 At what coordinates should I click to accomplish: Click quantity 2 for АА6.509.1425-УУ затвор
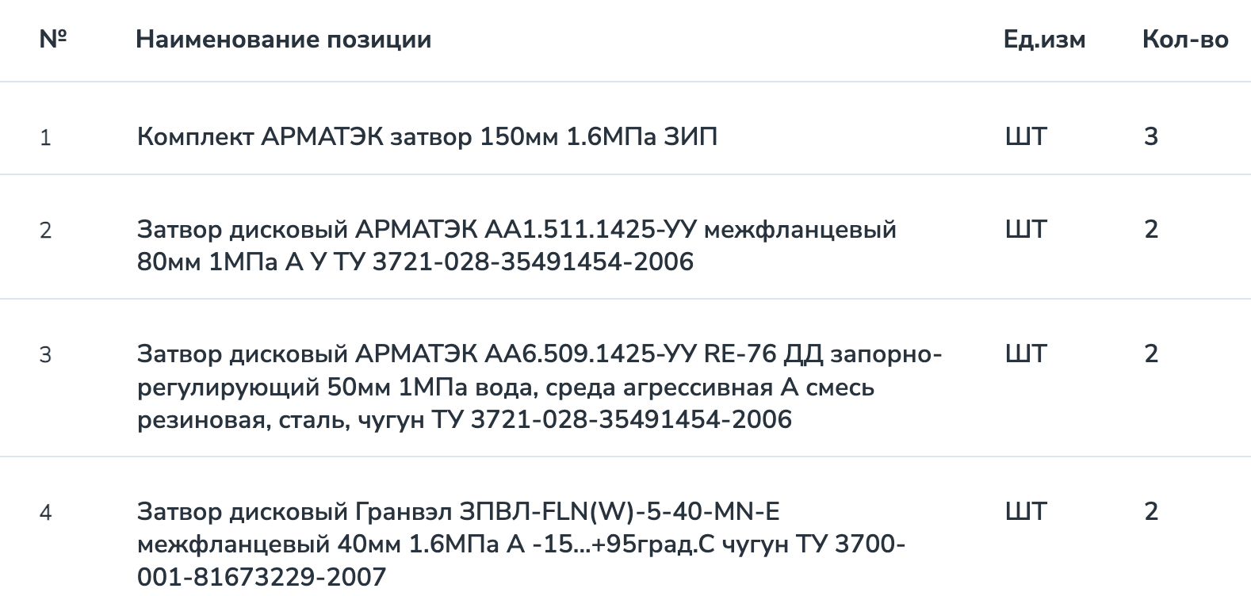(1151, 353)
